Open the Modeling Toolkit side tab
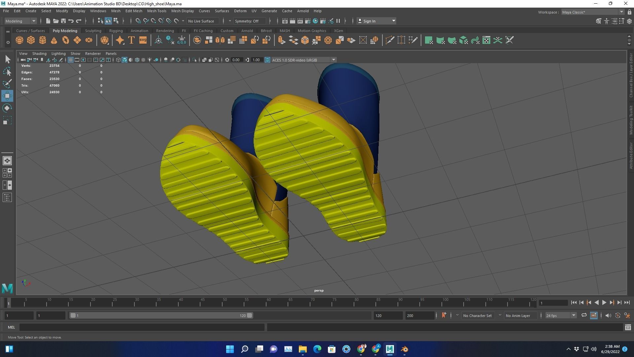This screenshot has width=634, height=357. tap(631, 120)
